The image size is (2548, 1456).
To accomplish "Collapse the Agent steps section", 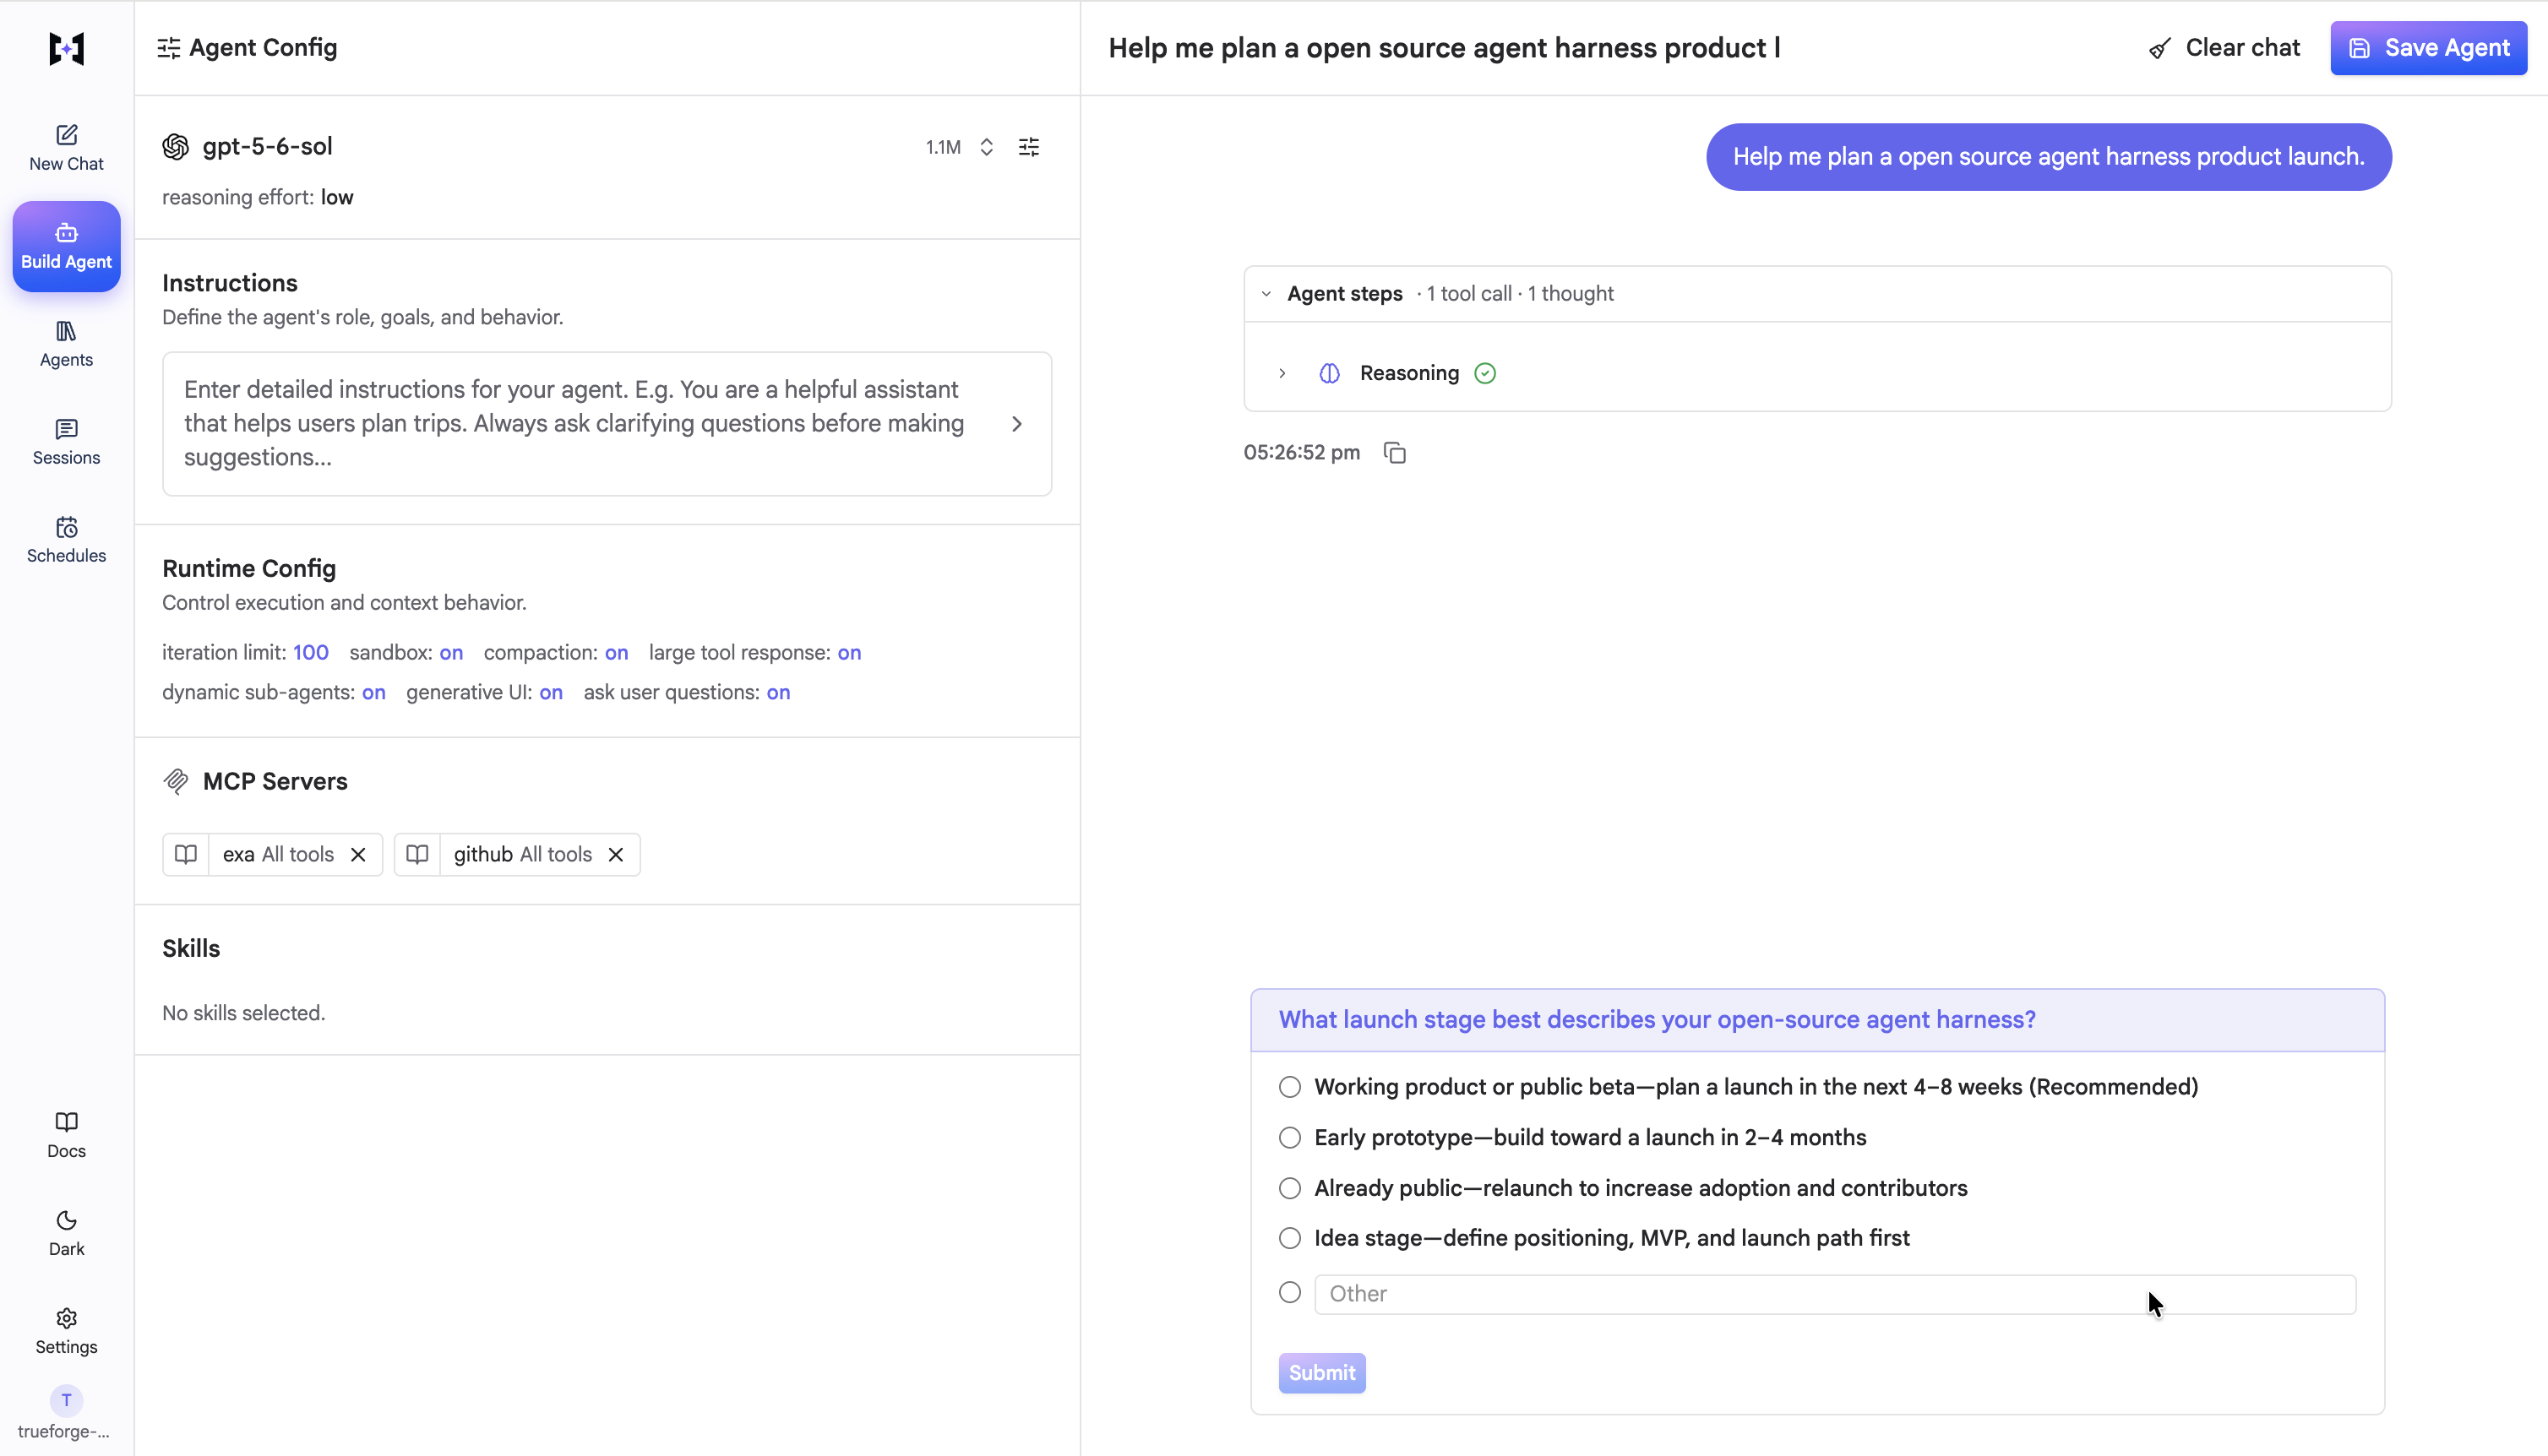I will (1266, 294).
